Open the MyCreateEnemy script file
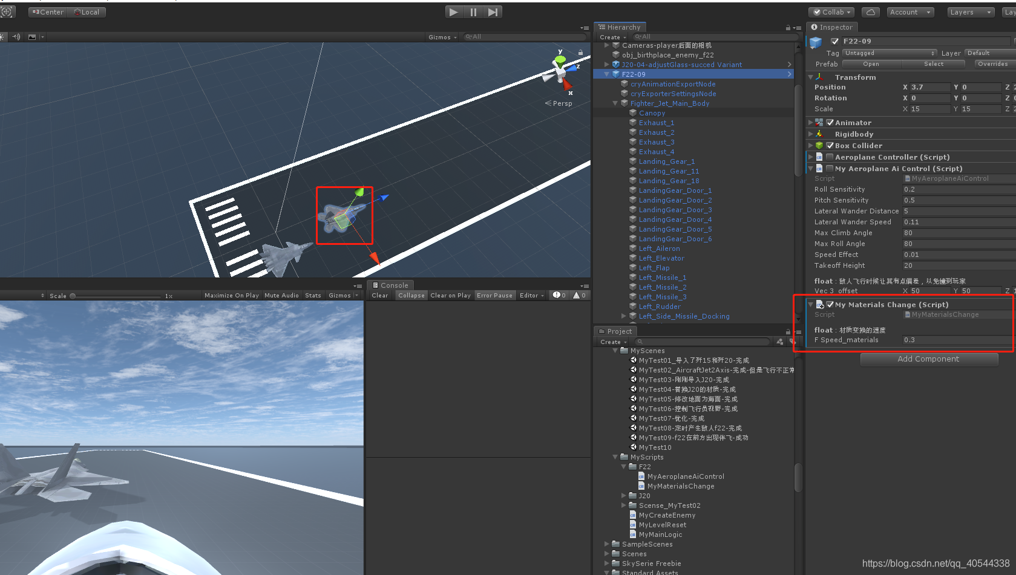Image resolution: width=1016 pixels, height=575 pixels. 667,515
